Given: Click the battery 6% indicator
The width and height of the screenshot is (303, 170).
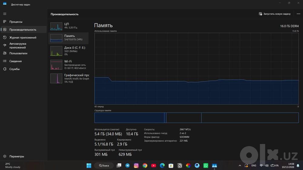Looking at the screenshot, I should tap(275, 165).
